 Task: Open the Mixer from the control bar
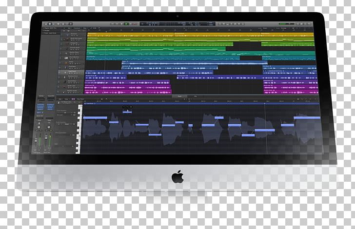pyautogui.click(x=67, y=24)
